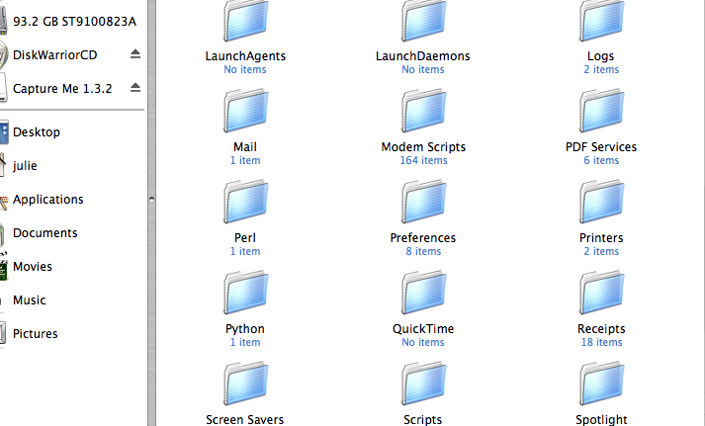Click the '164 items' count text
The width and height of the screenshot is (705, 426).
423,160
